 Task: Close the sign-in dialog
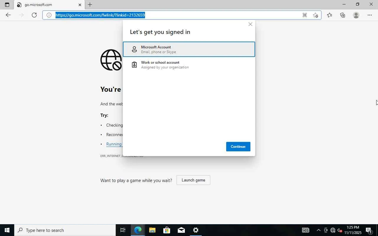point(250,24)
